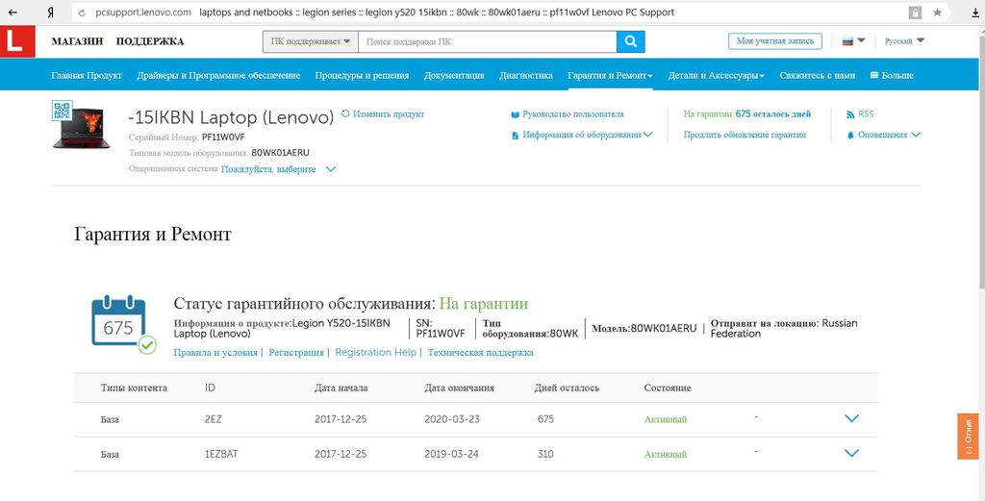The height and width of the screenshot is (501, 985).
Task: Open the 'ПК поддерживает' search category dropdown
Action: [310, 41]
